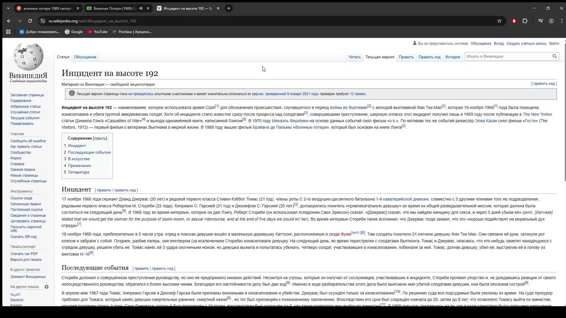Viewport: 566px width, 318px height.
Task: Open the browser profile avatar icon
Action: click(x=551, y=21)
